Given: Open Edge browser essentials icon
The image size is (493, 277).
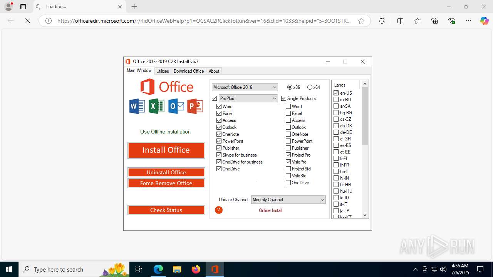Looking at the screenshot, I should [x=452, y=21].
